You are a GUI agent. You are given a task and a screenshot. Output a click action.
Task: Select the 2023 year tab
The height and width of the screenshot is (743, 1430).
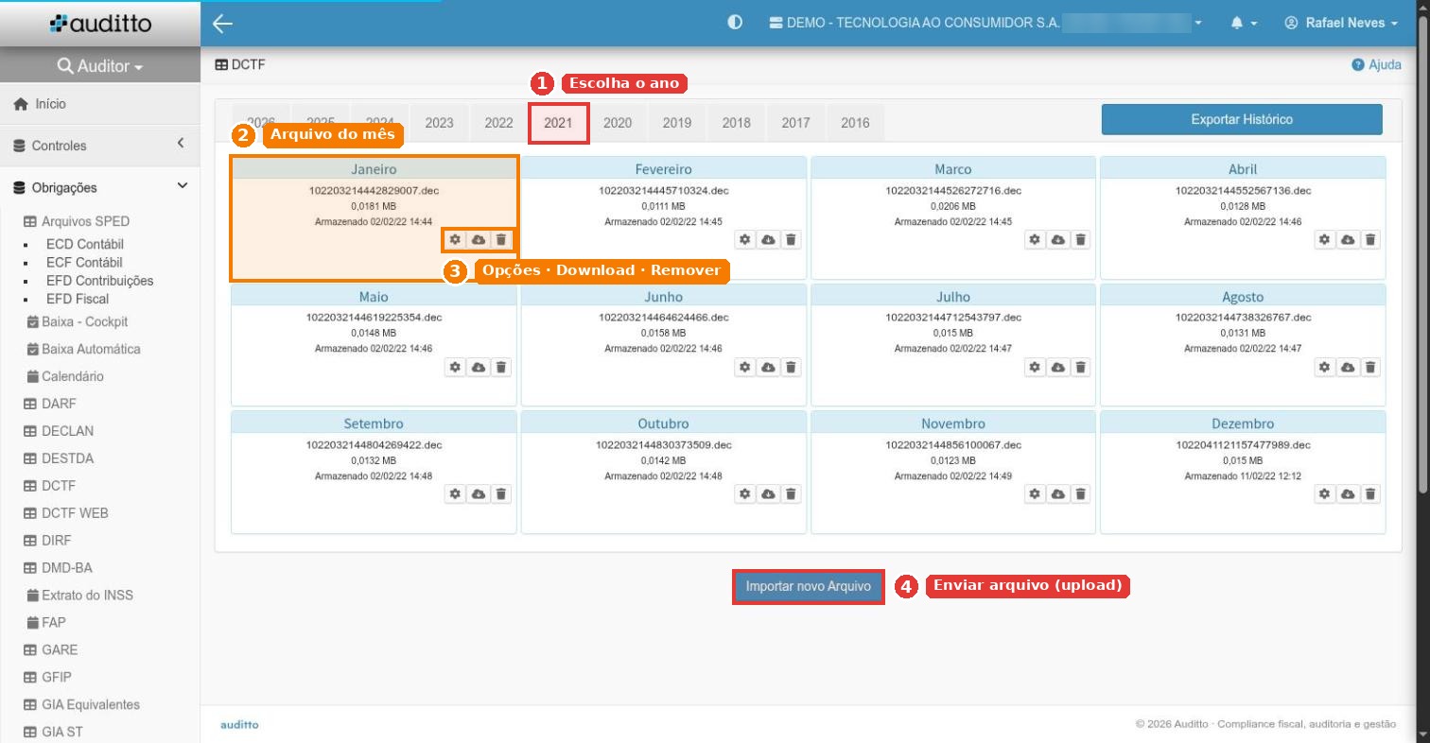click(439, 123)
